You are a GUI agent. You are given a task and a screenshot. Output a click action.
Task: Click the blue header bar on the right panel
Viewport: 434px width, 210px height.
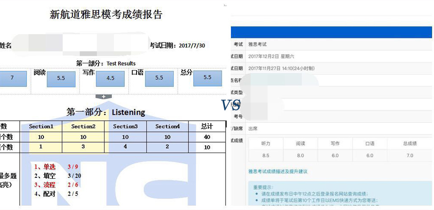[332, 32]
